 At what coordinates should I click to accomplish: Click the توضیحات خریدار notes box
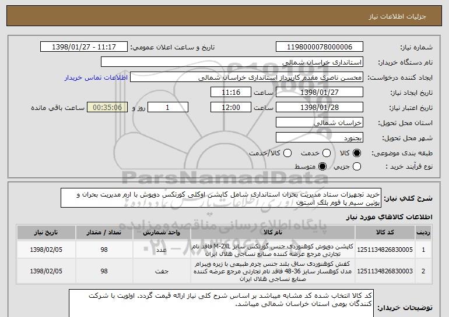pyautogui.click(x=222, y=303)
